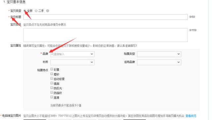The width and height of the screenshot is (212, 120).
Task: Click inside the 品牌 text entry field
Action: coord(70,54)
